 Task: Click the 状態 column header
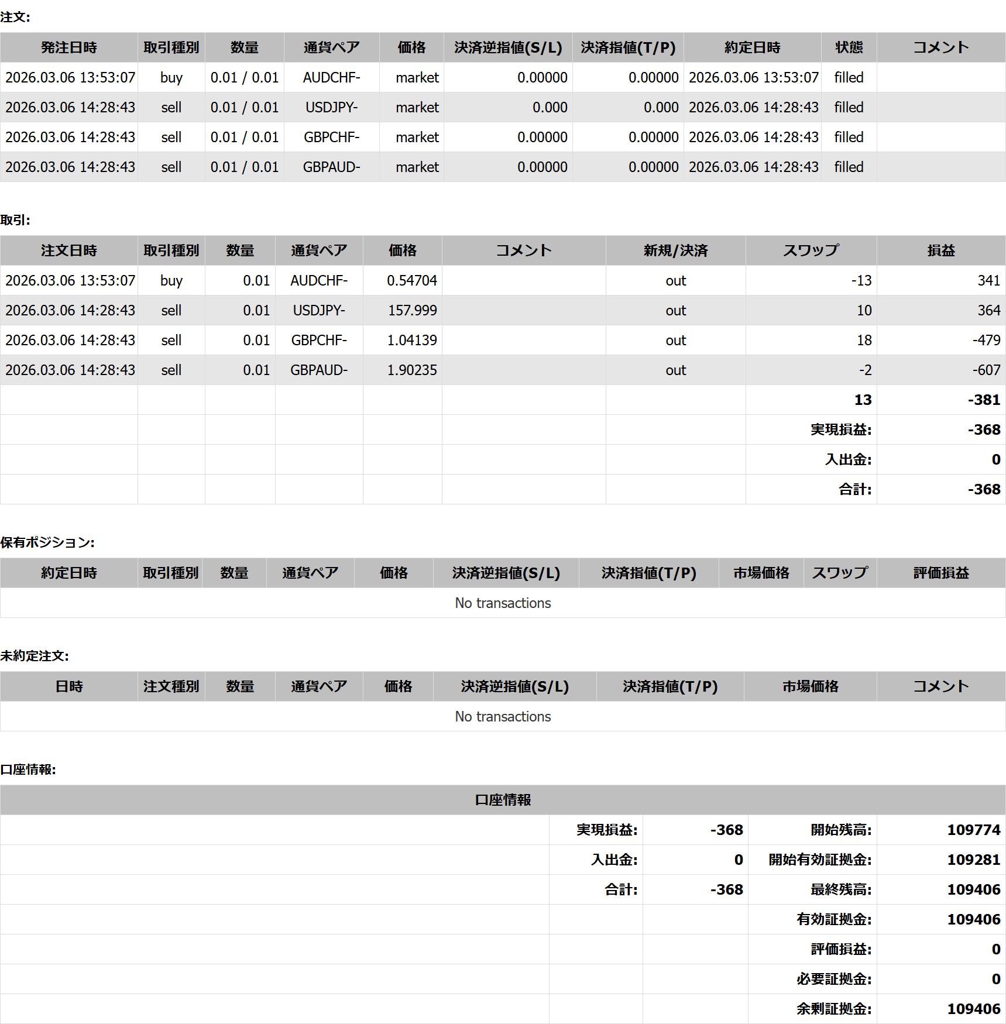point(849,47)
